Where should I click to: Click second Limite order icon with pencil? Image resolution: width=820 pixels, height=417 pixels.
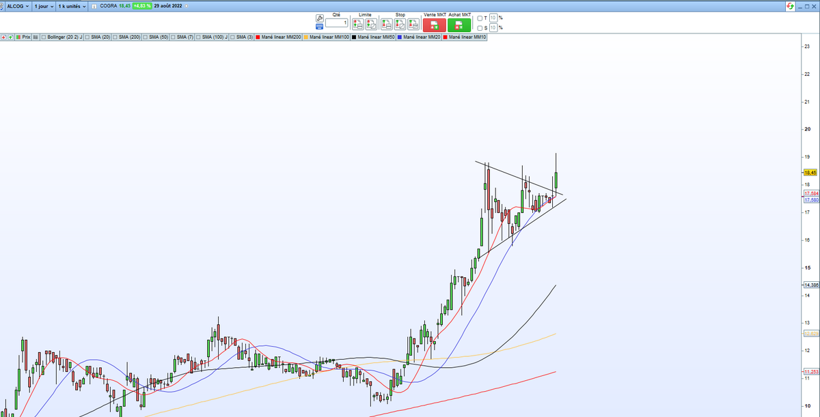click(x=370, y=25)
